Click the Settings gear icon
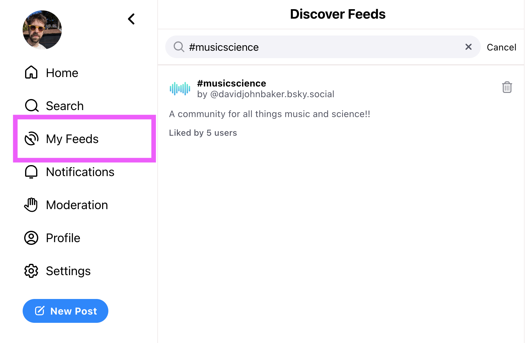 [31, 271]
